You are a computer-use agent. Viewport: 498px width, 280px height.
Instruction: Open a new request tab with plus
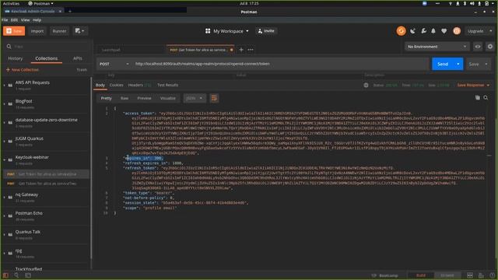point(241,50)
